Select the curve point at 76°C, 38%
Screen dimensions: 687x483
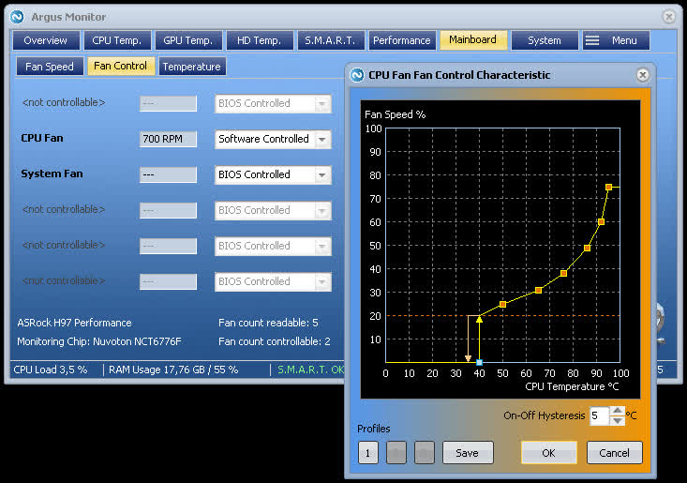pos(563,274)
